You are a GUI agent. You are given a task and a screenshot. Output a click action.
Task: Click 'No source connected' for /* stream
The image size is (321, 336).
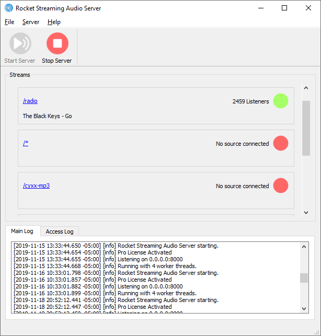[x=242, y=144]
